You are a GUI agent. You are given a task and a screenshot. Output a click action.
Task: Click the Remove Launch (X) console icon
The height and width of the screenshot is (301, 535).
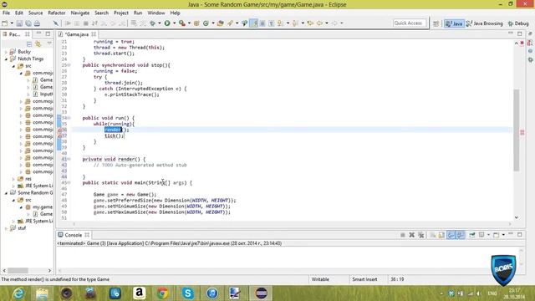point(412,235)
